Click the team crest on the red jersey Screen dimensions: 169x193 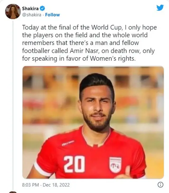coord(115,165)
